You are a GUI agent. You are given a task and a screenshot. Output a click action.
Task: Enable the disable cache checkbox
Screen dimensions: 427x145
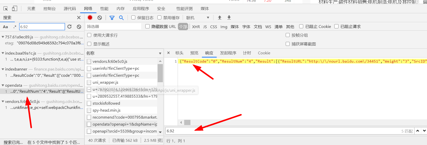(159, 17)
